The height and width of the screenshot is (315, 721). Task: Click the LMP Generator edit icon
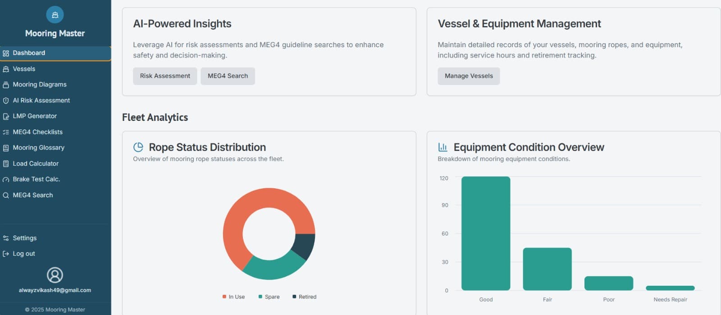tap(6, 116)
